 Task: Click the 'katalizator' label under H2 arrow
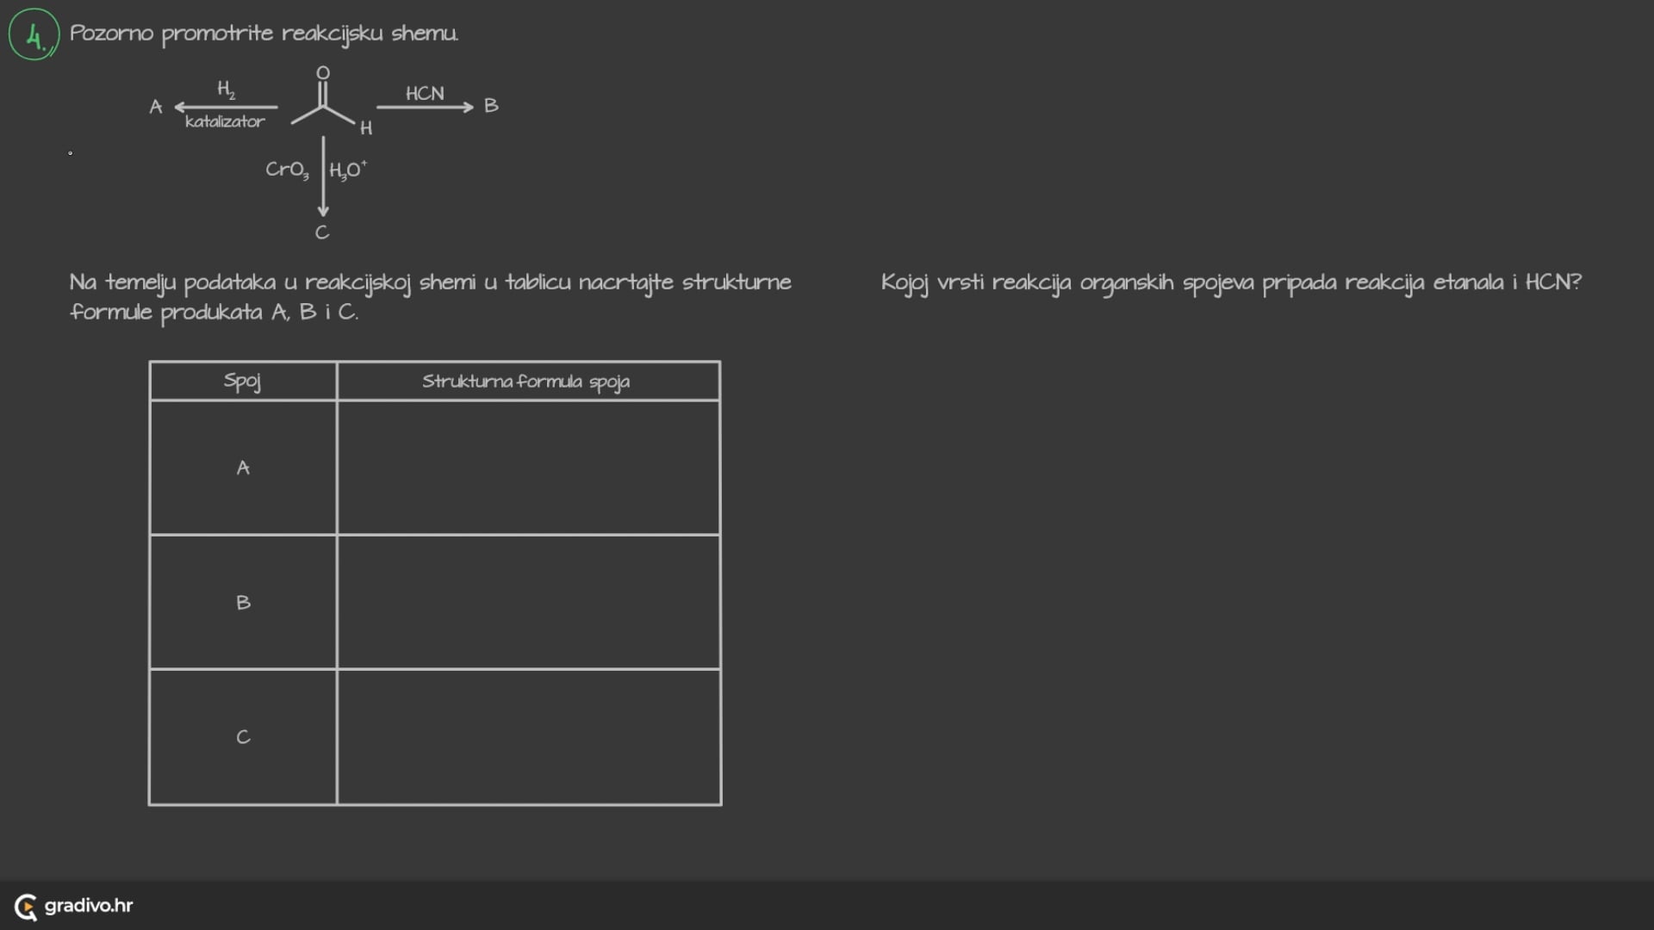(x=225, y=121)
